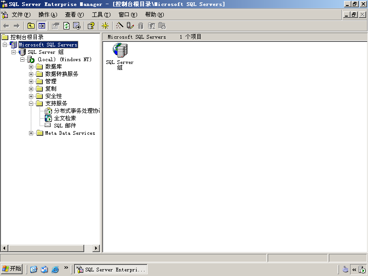Collapse the 支持服务 folder node
The width and height of the screenshot is (368, 276).
[x=31, y=103]
